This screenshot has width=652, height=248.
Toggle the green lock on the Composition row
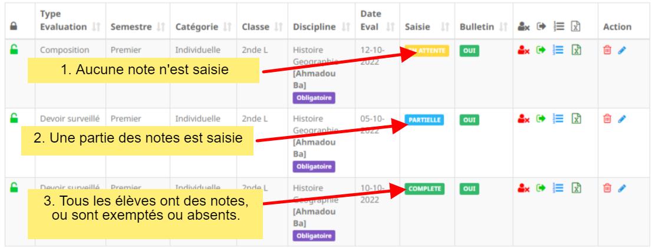point(14,50)
